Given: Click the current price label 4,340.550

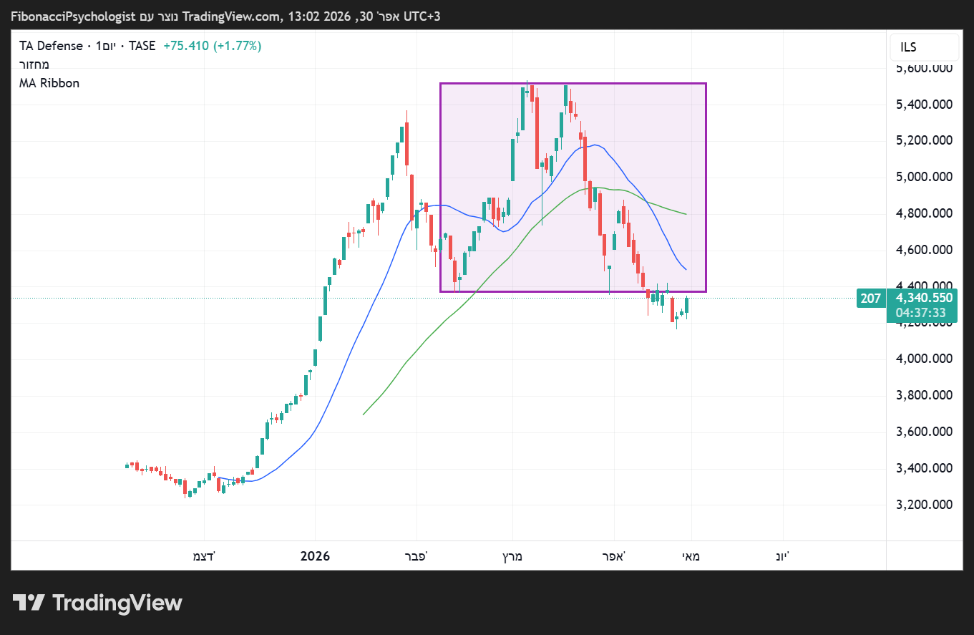Looking at the screenshot, I should point(924,298).
